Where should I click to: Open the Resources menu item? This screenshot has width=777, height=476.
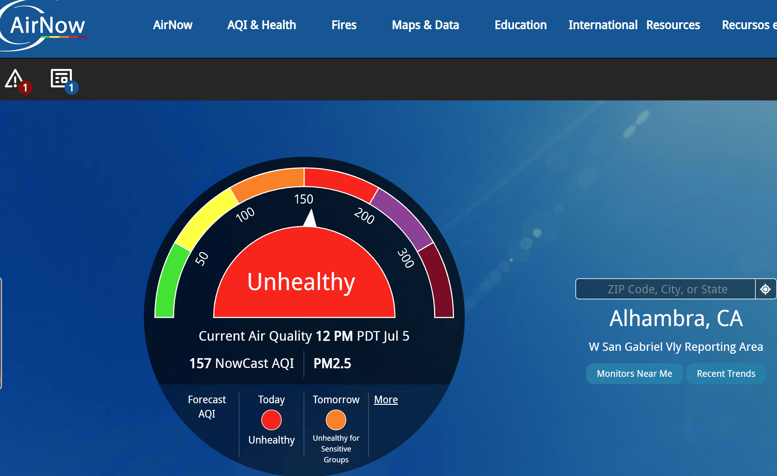673,25
